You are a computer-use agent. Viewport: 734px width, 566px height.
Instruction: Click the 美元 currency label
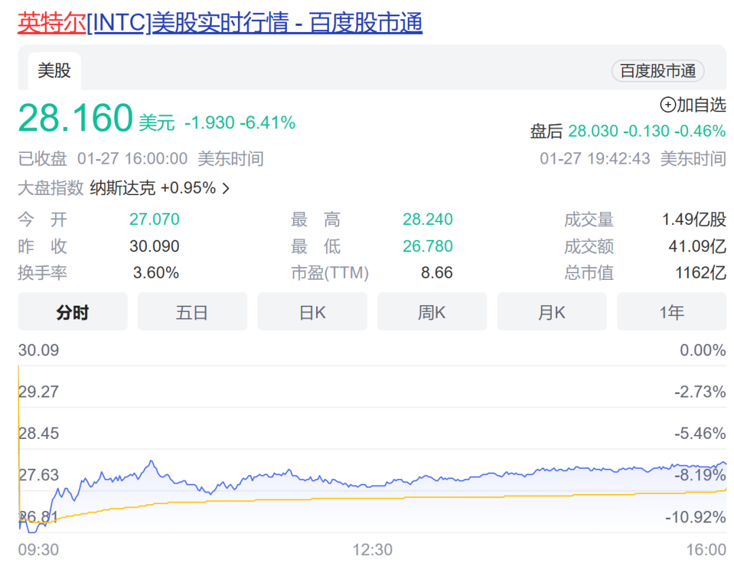point(157,123)
